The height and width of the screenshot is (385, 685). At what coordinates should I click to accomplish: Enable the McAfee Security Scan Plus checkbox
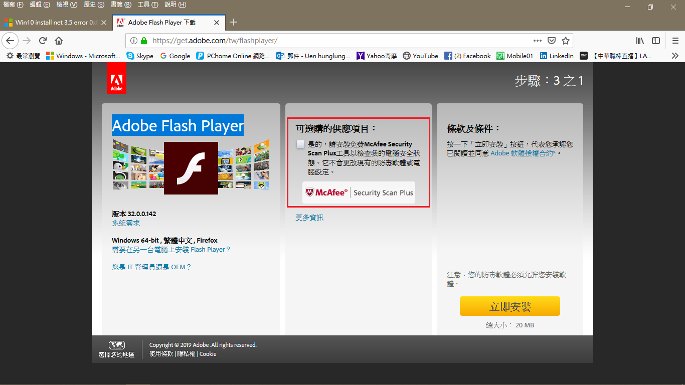coord(300,144)
